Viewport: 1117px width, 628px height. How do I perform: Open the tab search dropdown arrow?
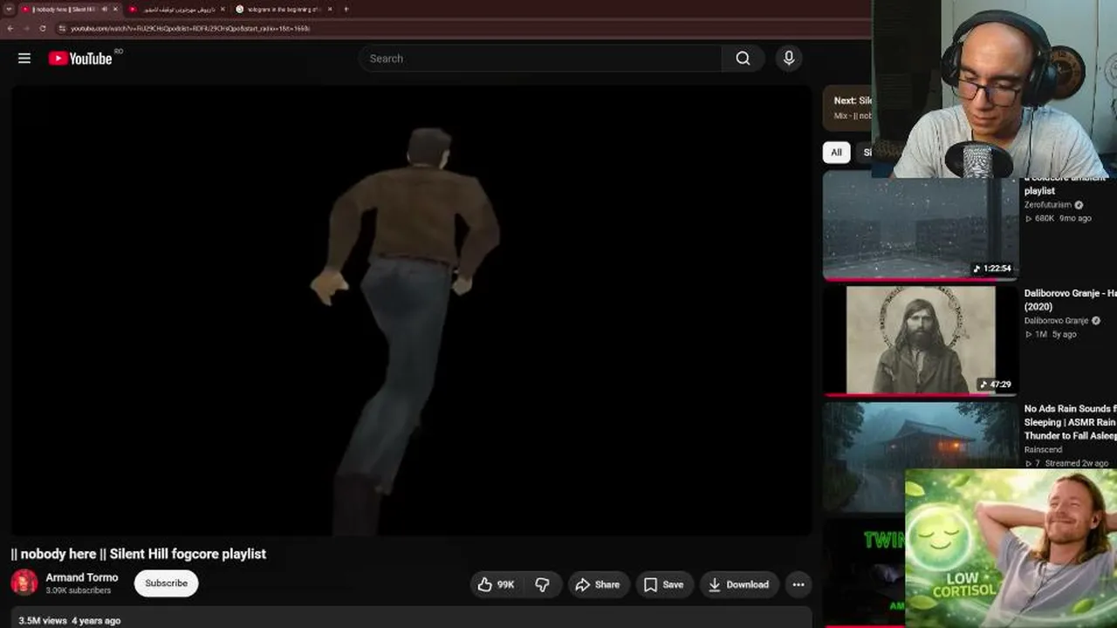[x=8, y=9]
